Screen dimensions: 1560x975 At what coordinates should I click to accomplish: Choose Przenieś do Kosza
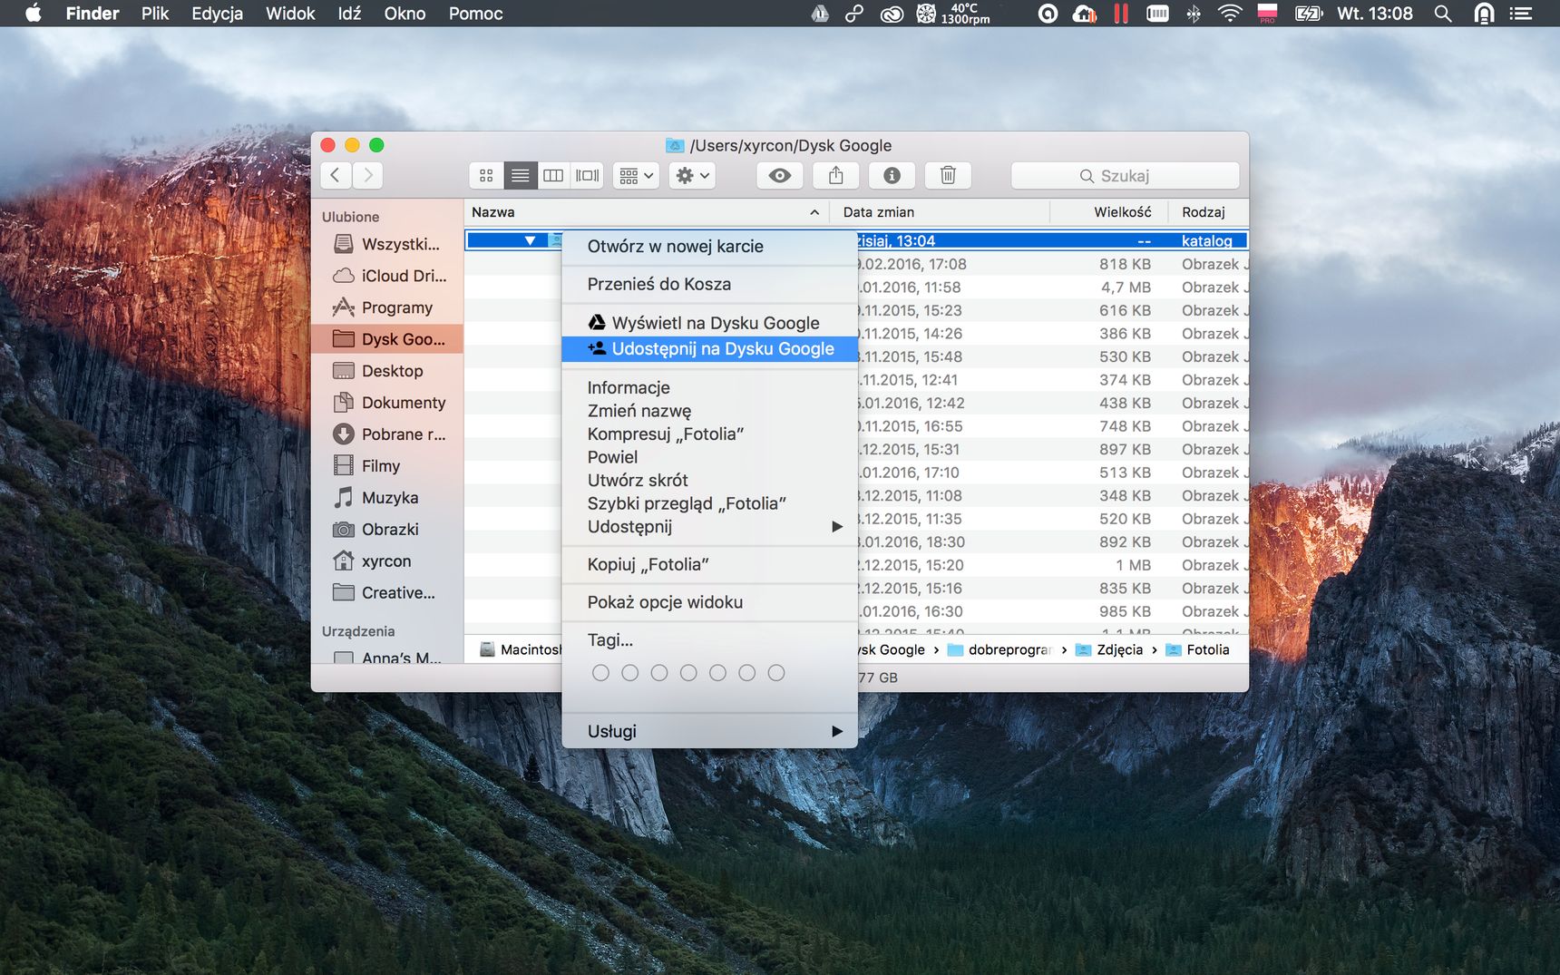(x=709, y=285)
